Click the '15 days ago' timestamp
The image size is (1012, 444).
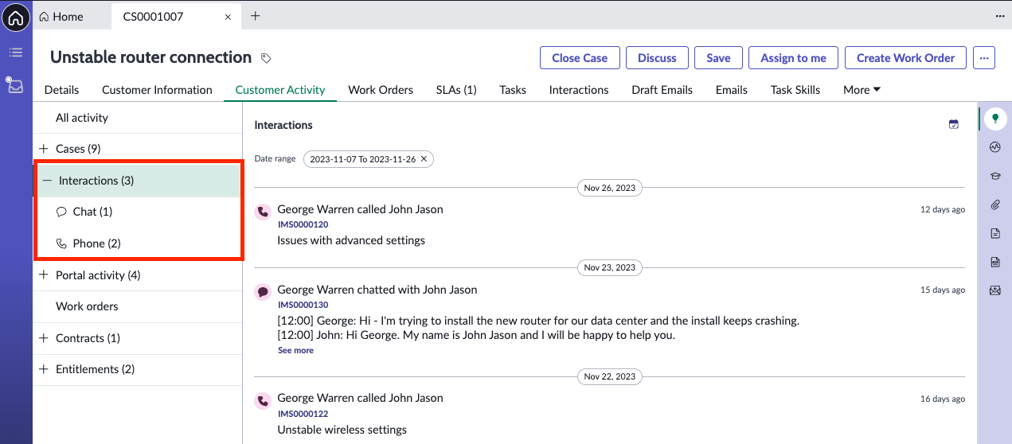point(943,290)
